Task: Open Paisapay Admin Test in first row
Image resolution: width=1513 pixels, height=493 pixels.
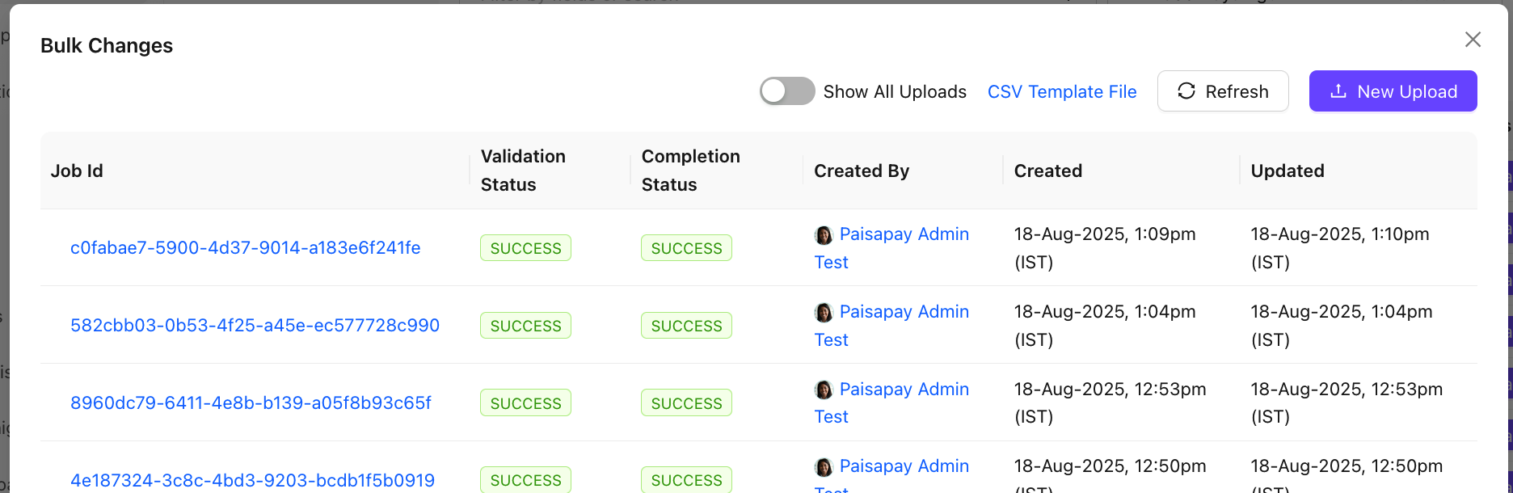Action: click(904, 234)
